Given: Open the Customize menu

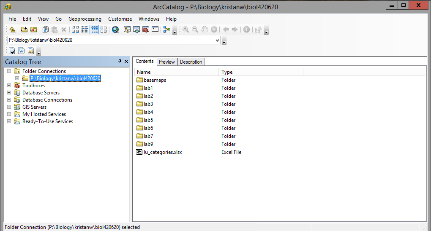Looking at the screenshot, I should click(x=120, y=19).
